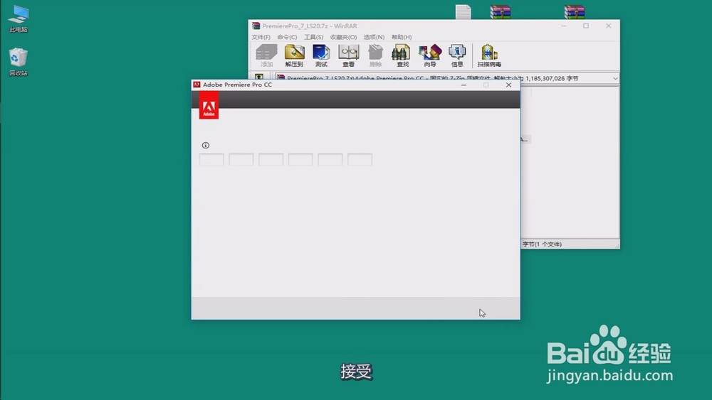Open the Options (选项) menu in WinRAR
Image resolution: width=712 pixels, height=400 pixels.
coord(374,37)
